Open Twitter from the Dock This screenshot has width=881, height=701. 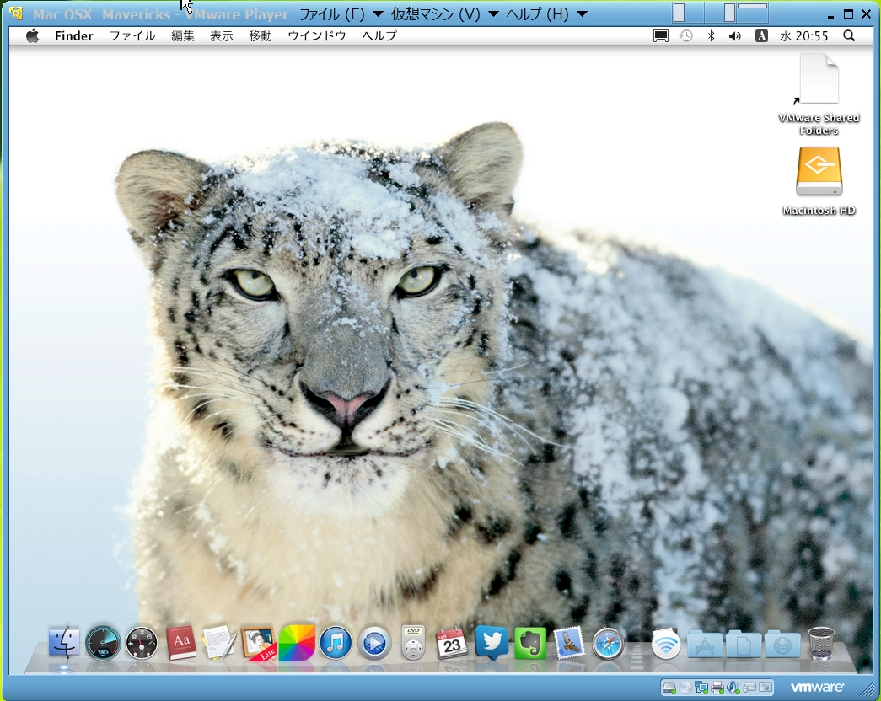[492, 643]
